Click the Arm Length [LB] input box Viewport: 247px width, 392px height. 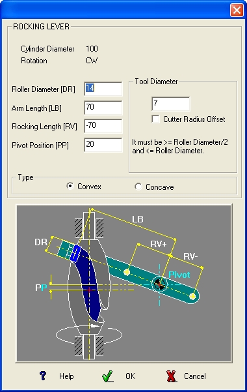click(x=103, y=108)
